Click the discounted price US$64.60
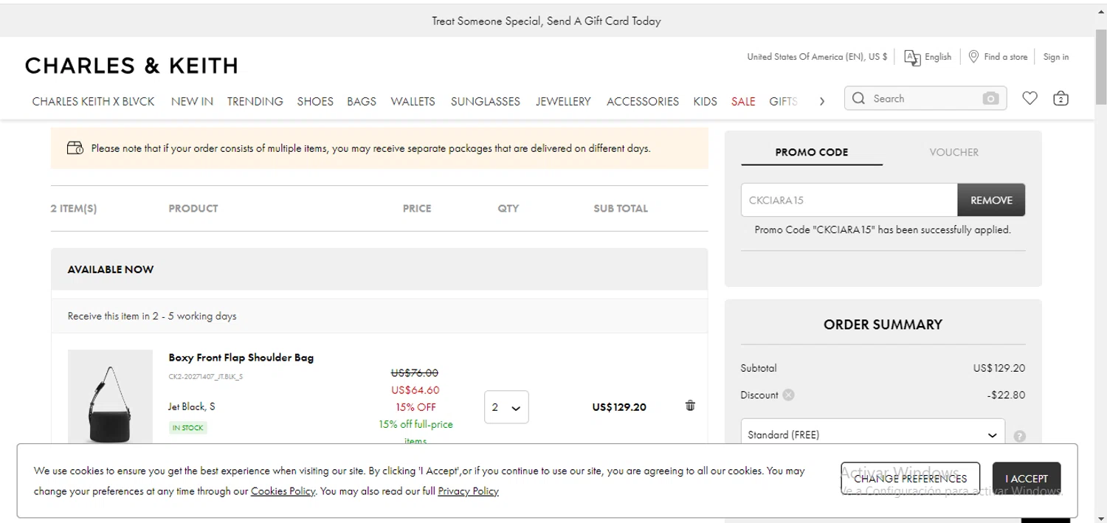The width and height of the screenshot is (1107, 523). [x=415, y=390]
